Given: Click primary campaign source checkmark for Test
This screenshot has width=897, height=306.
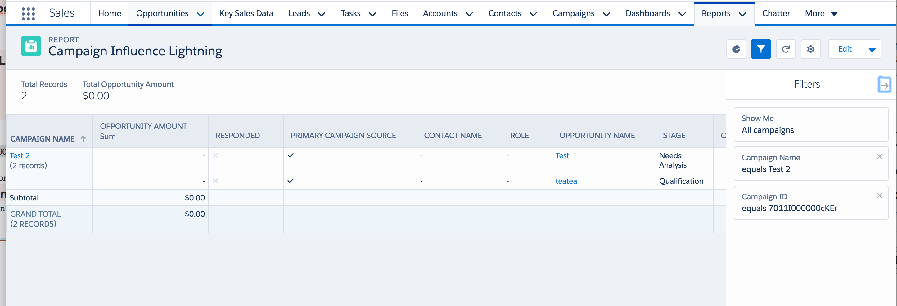Looking at the screenshot, I should [x=291, y=155].
